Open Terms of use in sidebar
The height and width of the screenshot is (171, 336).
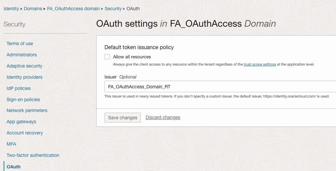tap(20, 43)
